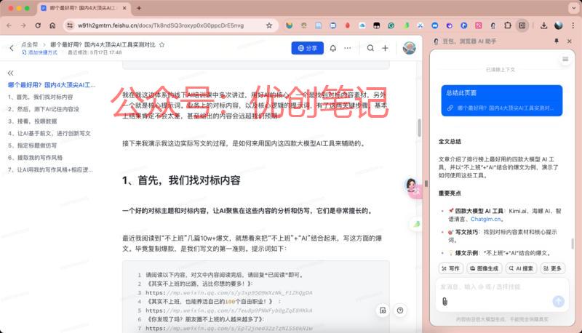Open the site information icon in address bar
The width and height of the screenshot is (582, 333).
coord(69,25)
